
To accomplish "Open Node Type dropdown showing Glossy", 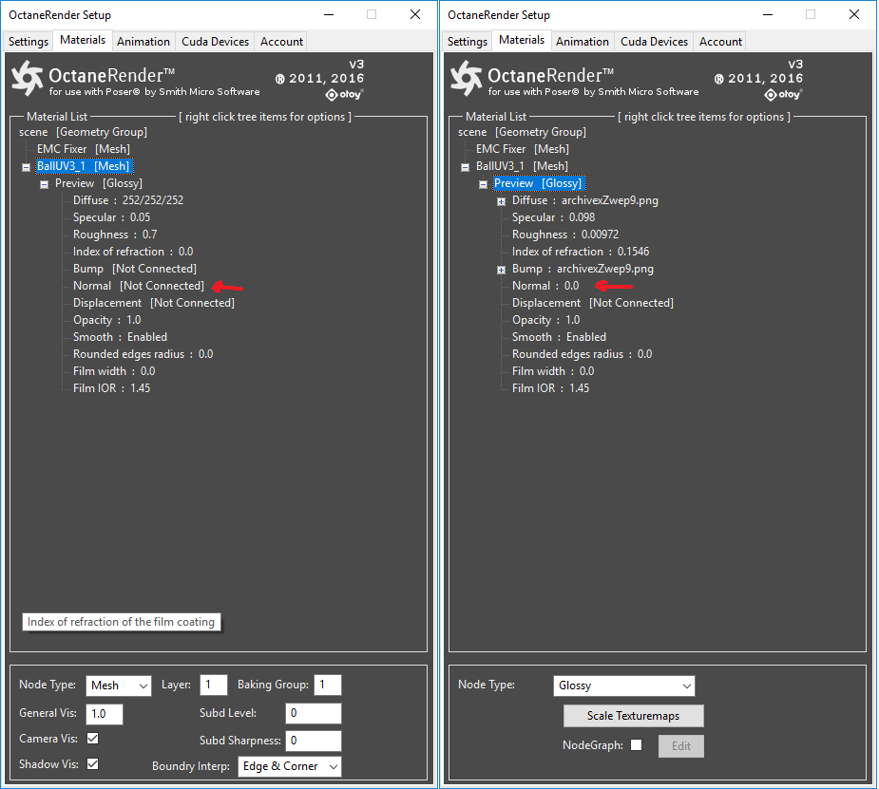I will (624, 686).
